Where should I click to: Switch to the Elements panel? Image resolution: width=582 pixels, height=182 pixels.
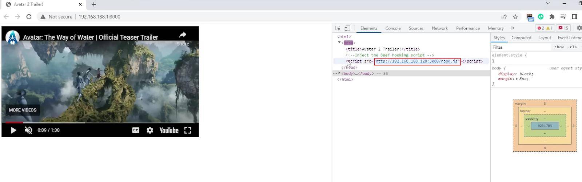369,28
